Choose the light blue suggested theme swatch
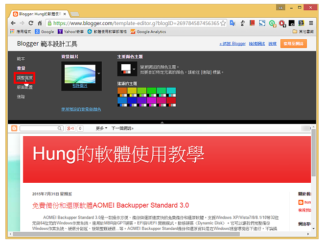 [x=122, y=102]
